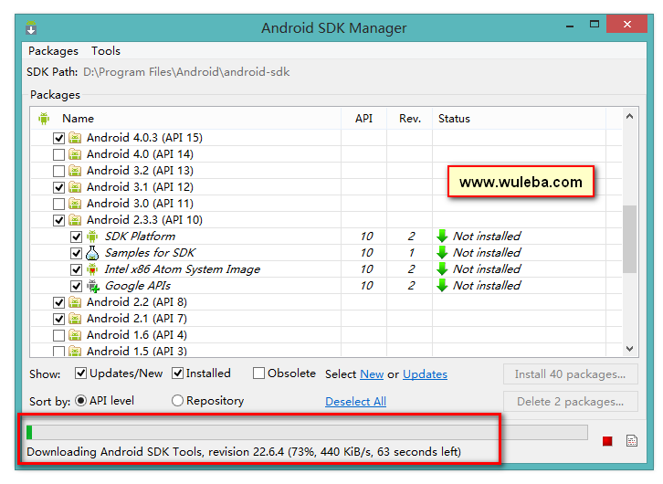This screenshot has height=484, width=663.
Task: Uncheck the Android 2.3.3 (API 10) checkbox
Action: pyautogui.click(x=58, y=220)
